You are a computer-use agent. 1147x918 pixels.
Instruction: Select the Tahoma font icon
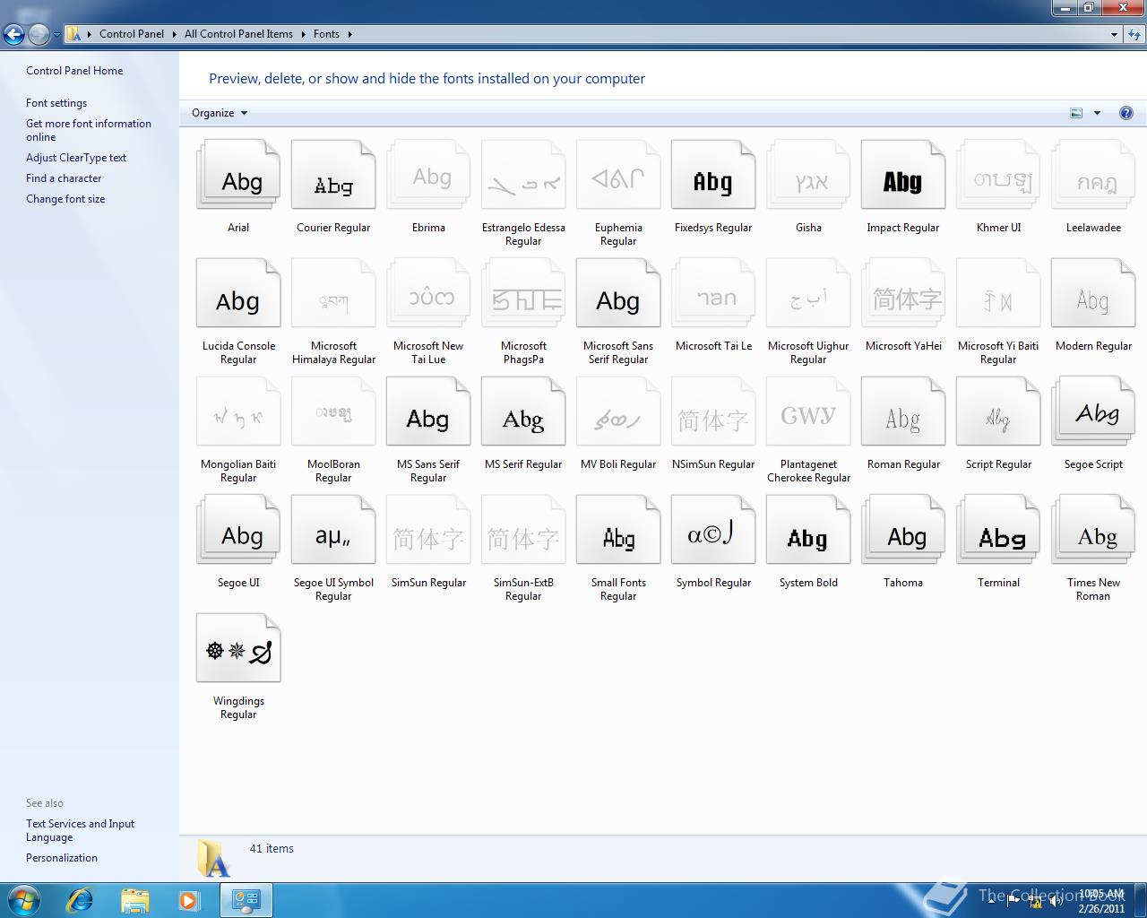coord(903,531)
